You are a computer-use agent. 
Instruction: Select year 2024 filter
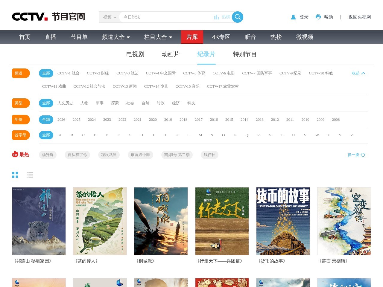(x=92, y=120)
